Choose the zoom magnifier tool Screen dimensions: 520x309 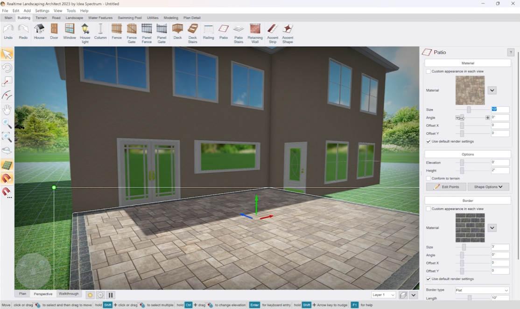(x=7, y=123)
